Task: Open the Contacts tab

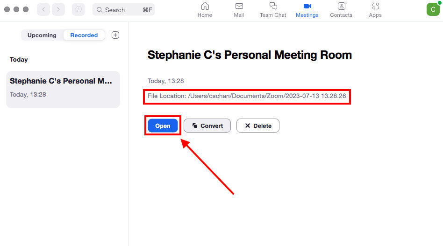Action: point(341,7)
